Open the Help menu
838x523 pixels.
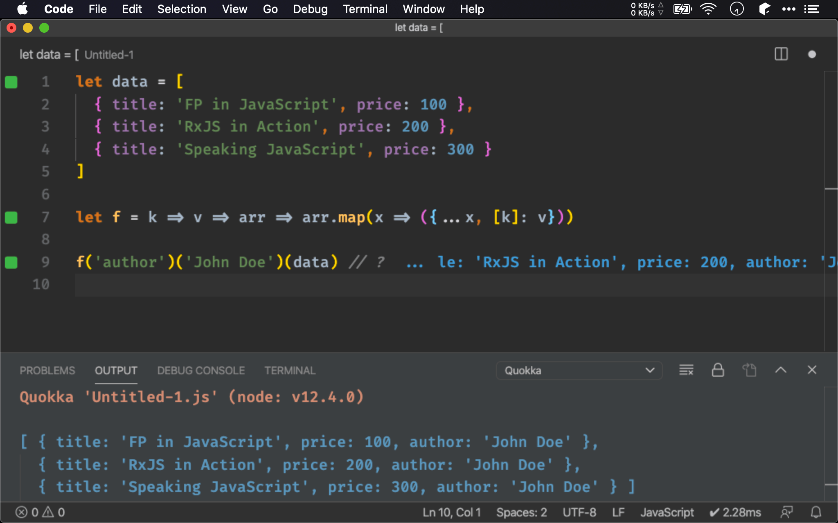click(472, 9)
